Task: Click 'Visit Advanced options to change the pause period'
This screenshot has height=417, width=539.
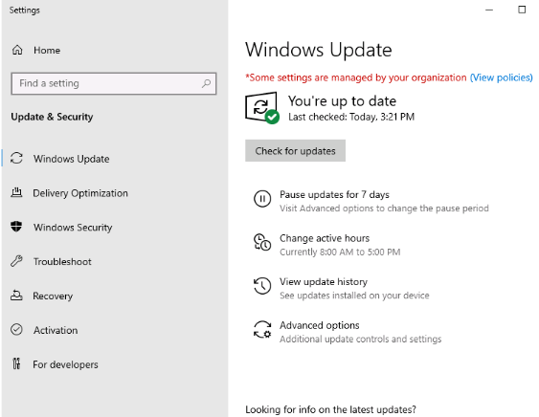Action: click(384, 208)
